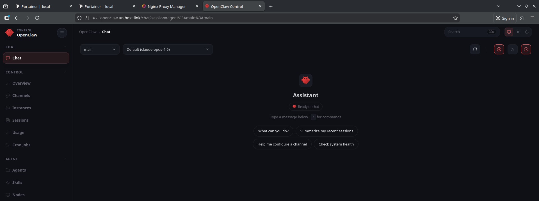Image resolution: width=539 pixels, height=201 pixels.
Task: Toggle the brain thinking-output button
Action: (x=499, y=49)
